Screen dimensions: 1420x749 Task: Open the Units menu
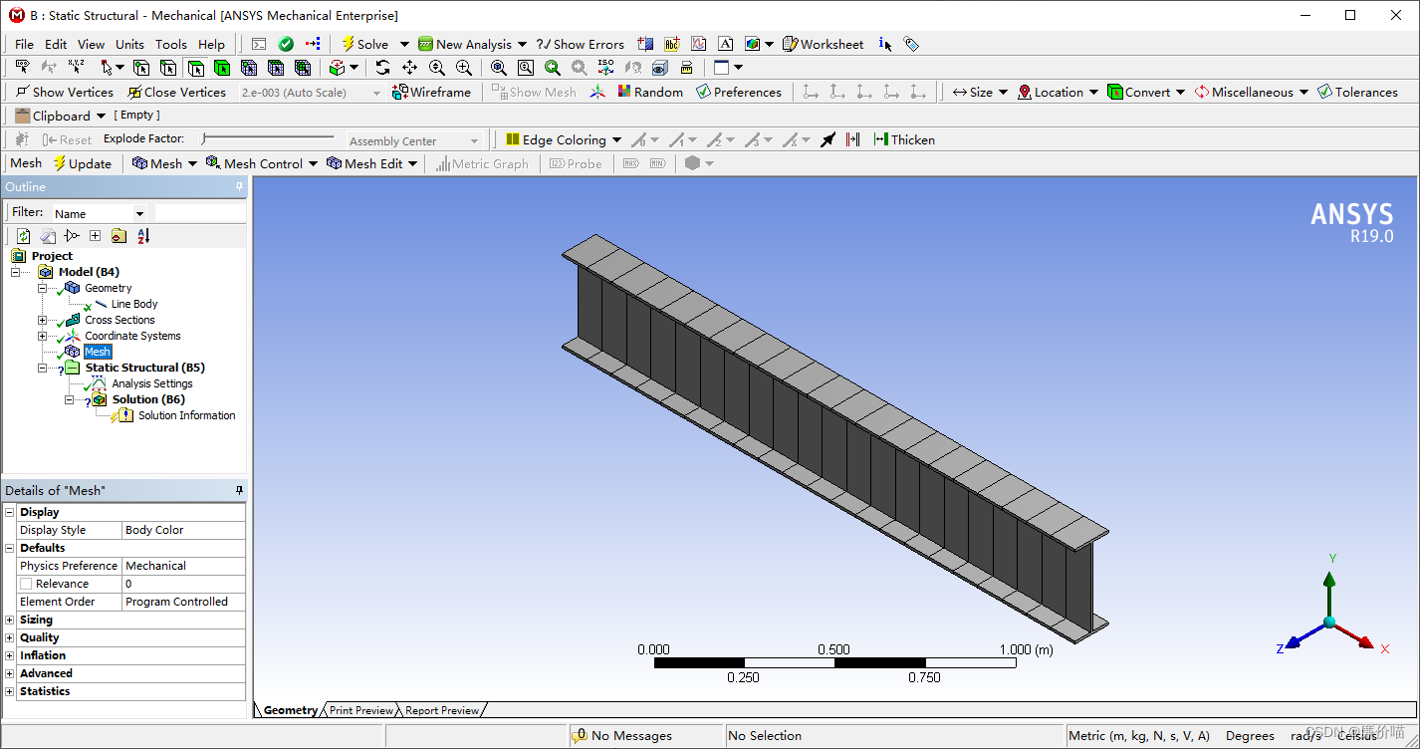click(129, 44)
